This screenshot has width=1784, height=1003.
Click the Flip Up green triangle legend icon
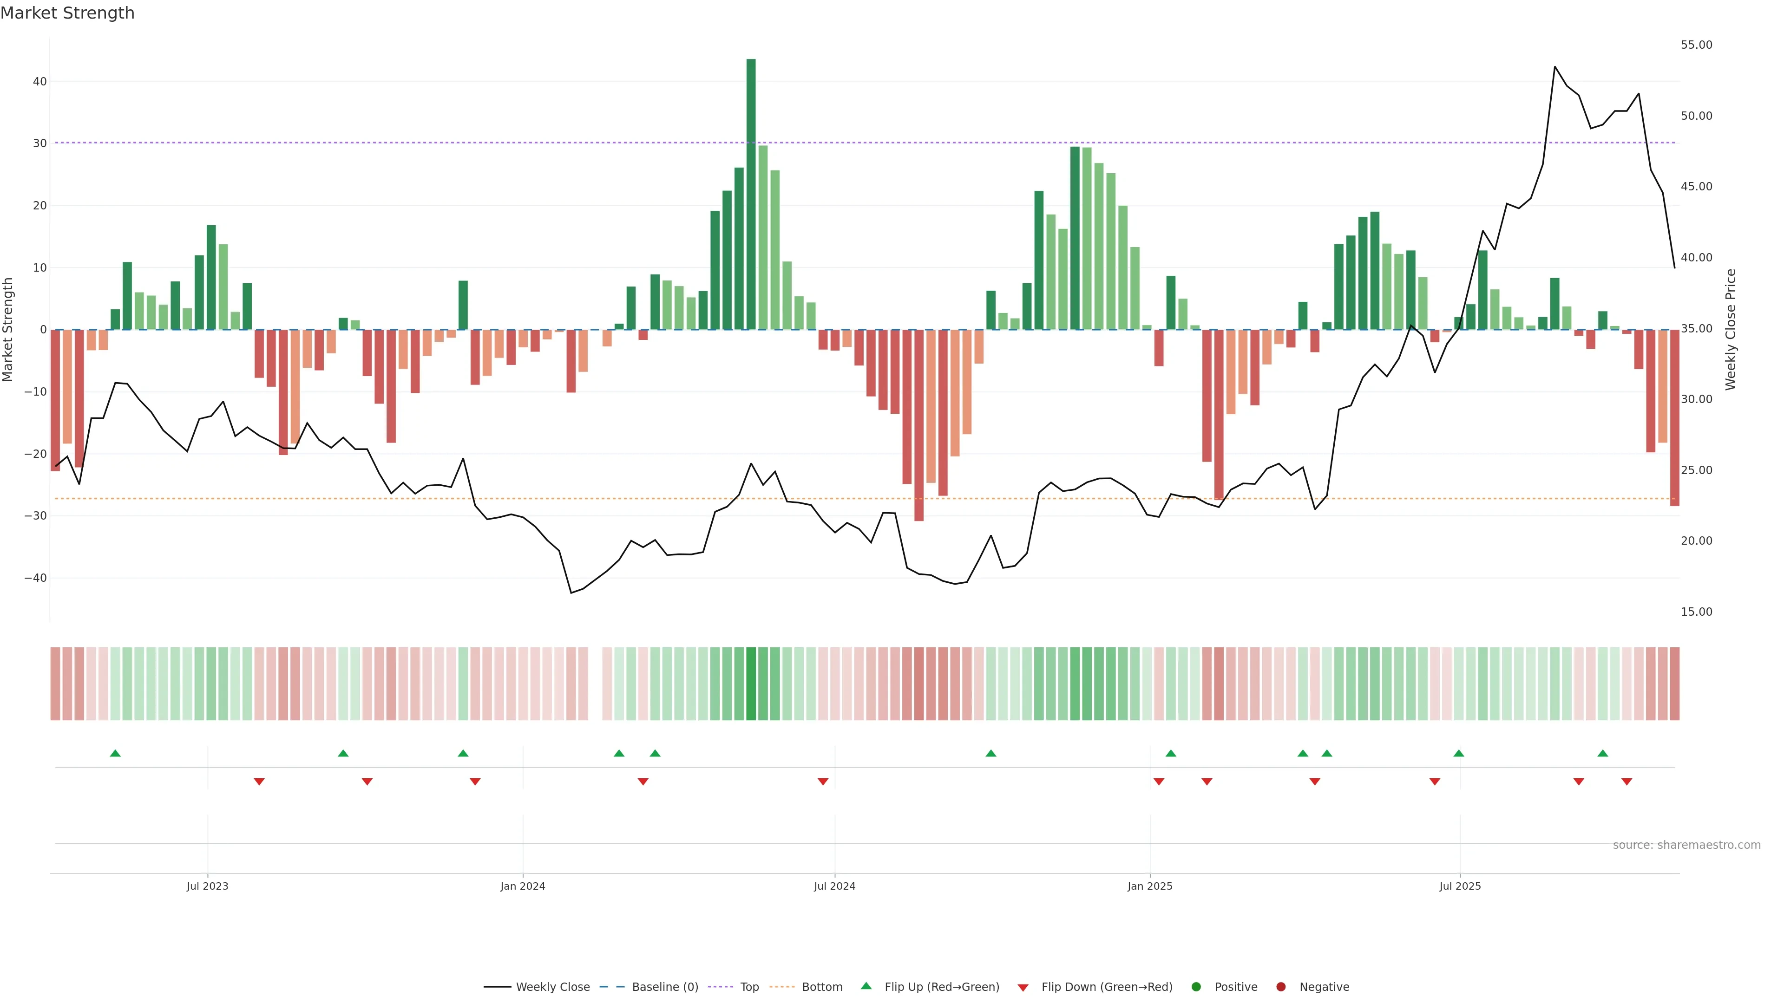[866, 986]
